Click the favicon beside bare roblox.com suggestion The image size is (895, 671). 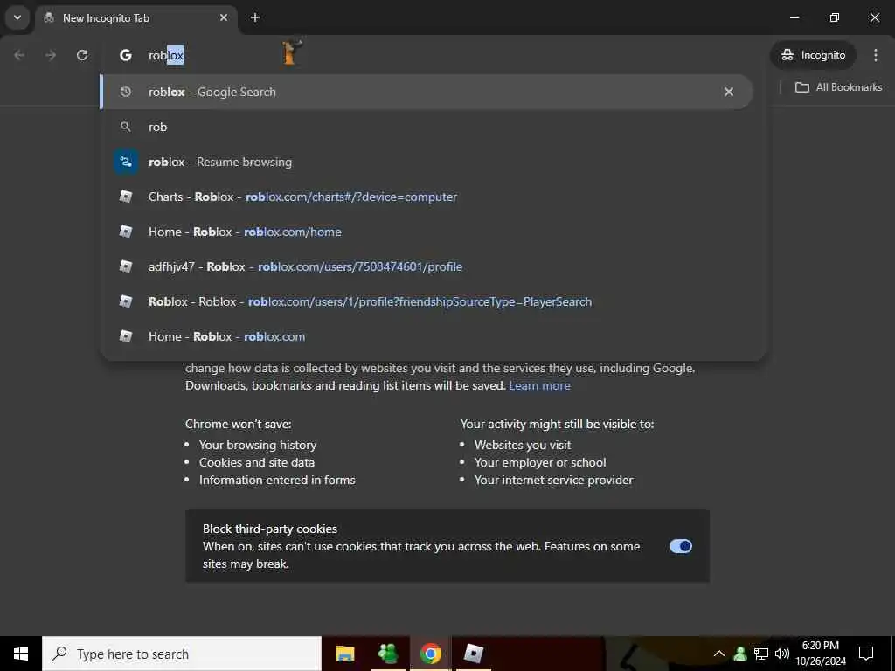[x=126, y=336]
